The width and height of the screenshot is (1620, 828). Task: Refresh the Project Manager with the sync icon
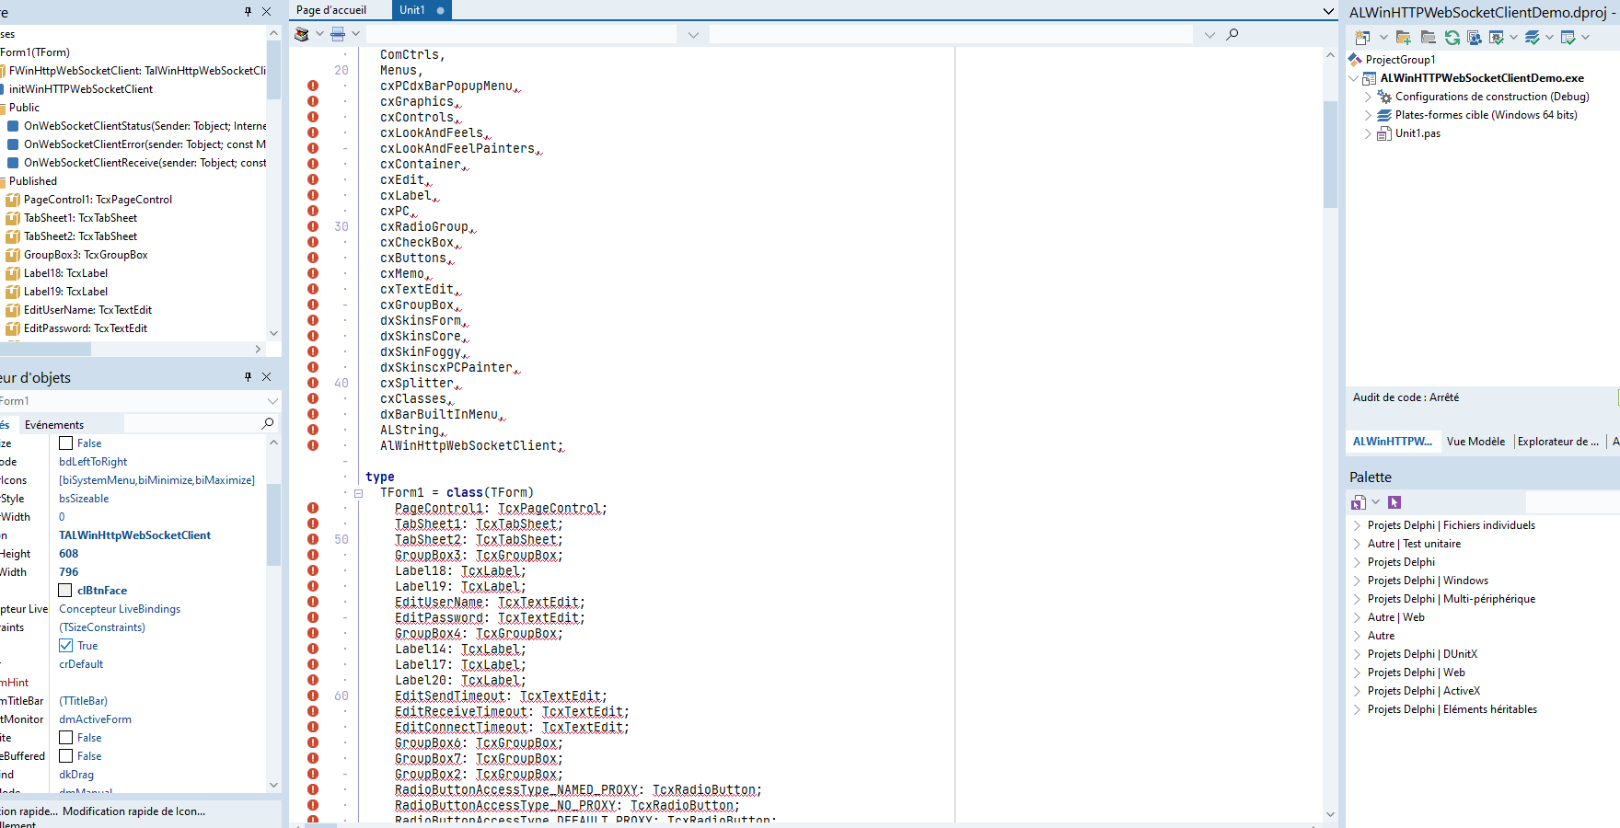click(x=1452, y=37)
